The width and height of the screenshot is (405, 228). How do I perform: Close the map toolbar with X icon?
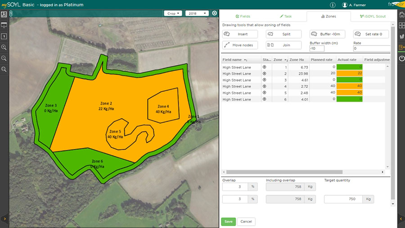pyautogui.click(x=214, y=13)
